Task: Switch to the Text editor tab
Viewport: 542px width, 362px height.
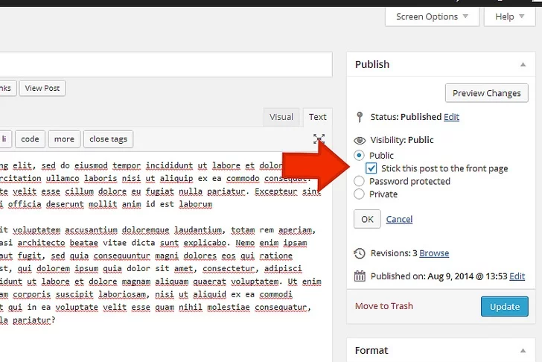Action: point(318,117)
